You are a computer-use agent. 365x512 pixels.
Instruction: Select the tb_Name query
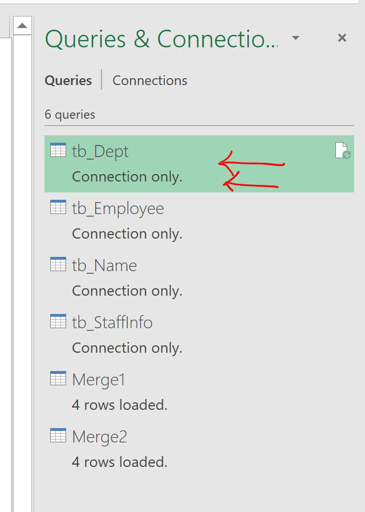click(104, 265)
